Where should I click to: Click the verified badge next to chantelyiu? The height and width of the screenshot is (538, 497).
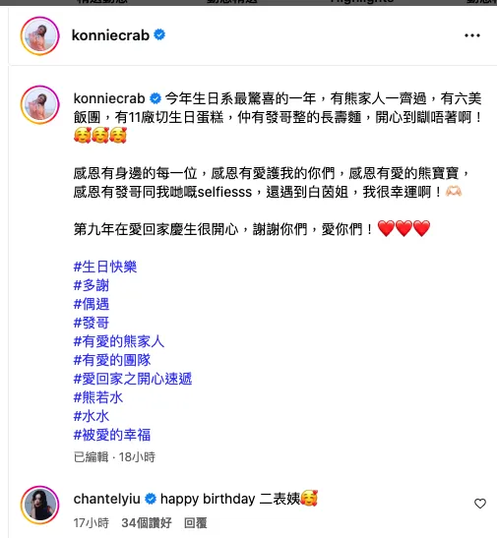pyautogui.click(x=151, y=499)
